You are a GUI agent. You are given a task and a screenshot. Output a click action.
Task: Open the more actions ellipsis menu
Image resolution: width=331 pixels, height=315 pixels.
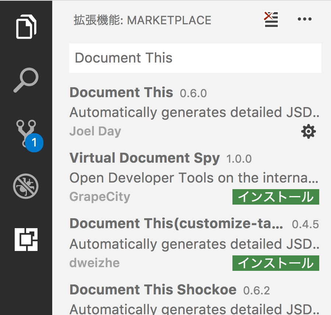(x=305, y=19)
